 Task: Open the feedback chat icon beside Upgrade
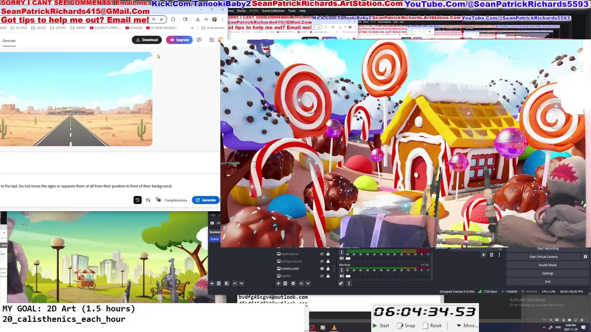pos(199,40)
